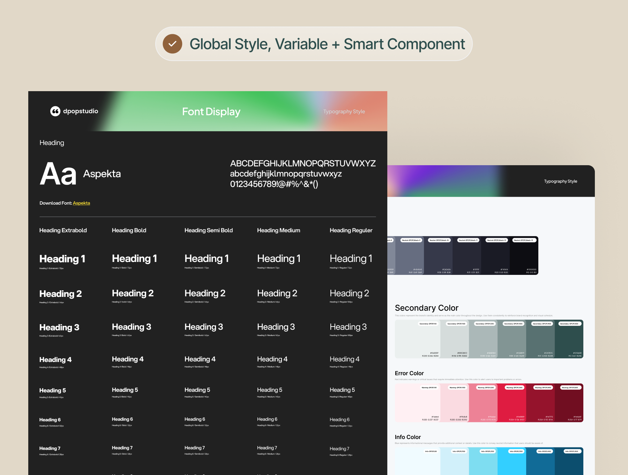Click the large Aa font preview glyph
This screenshot has width=628, height=475.
click(58, 174)
